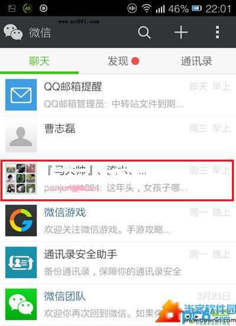This screenshot has width=236, height=326.
Task: Switch to the 发现 tab
Action: point(118,61)
